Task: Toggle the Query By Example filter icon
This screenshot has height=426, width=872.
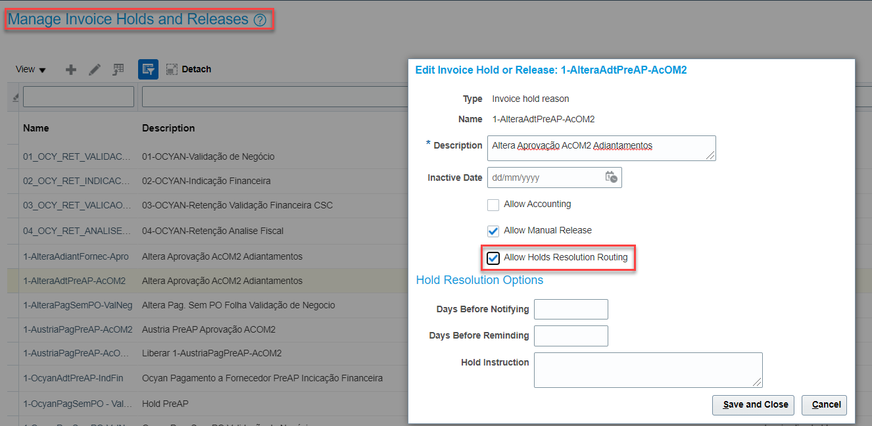Action: coord(148,69)
